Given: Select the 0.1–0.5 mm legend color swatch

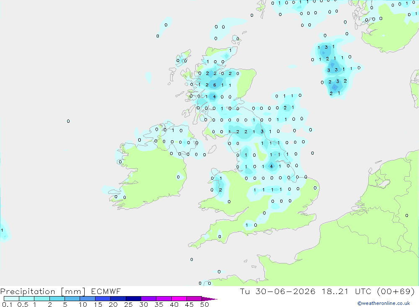Looking at the screenshot, I should [x=11, y=299].
